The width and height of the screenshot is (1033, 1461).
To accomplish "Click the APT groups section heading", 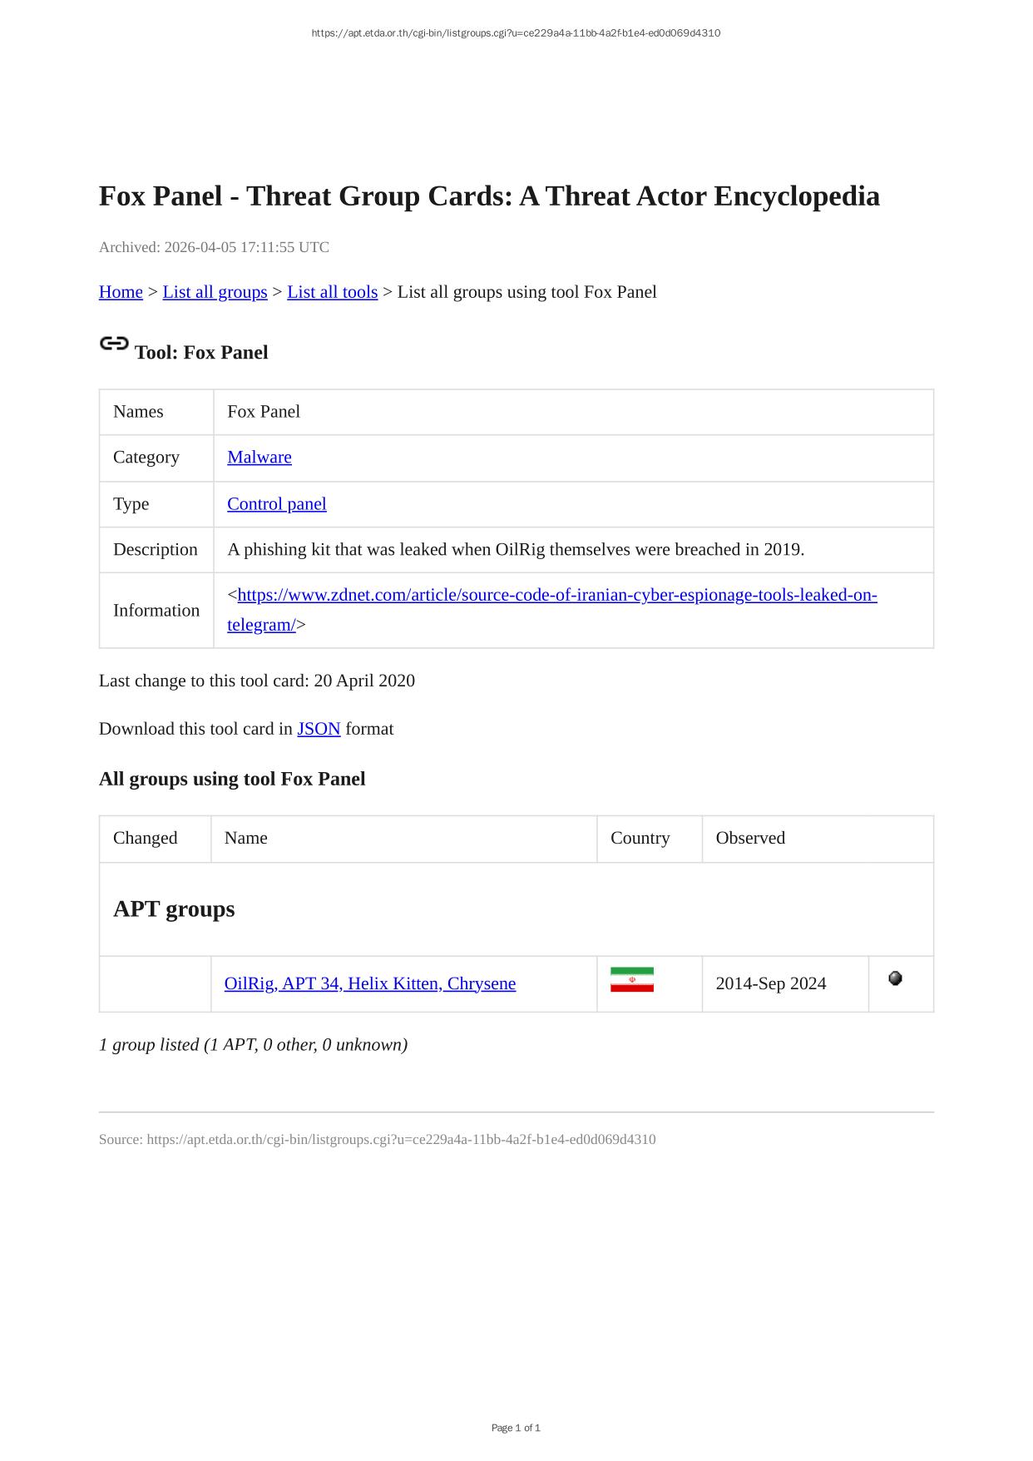I will pyautogui.click(x=174, y=909).
